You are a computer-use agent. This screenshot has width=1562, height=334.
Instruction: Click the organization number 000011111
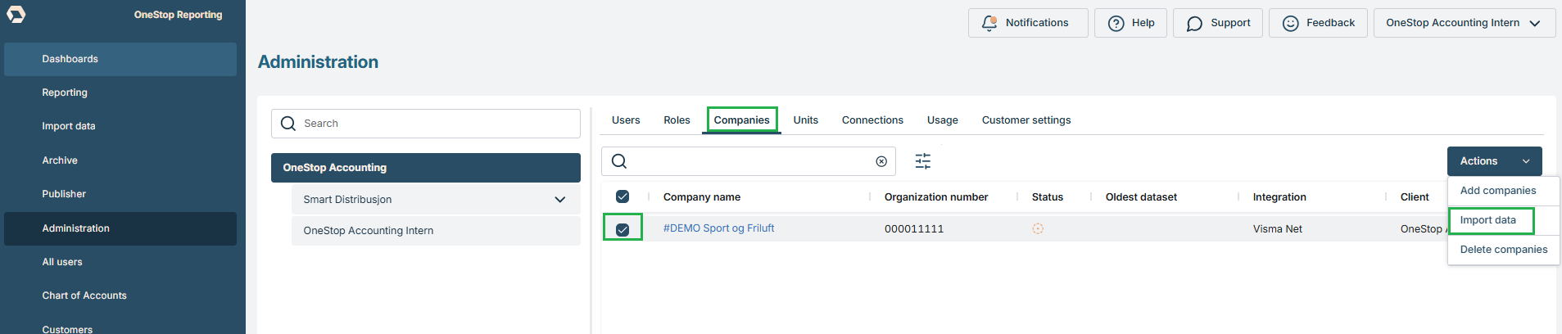pyautogui.click(x=913, y=229)
